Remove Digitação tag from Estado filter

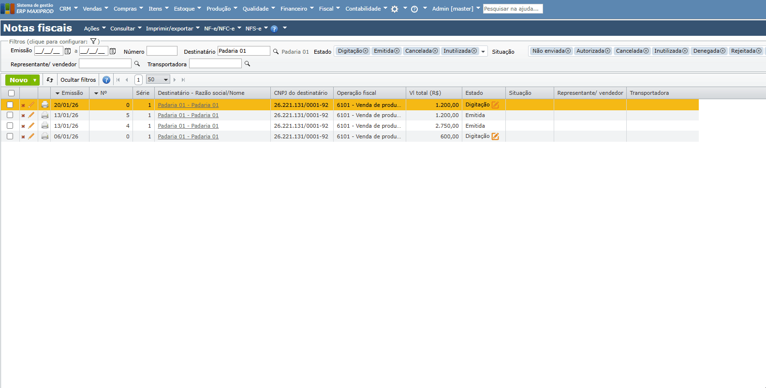(366, 51)
